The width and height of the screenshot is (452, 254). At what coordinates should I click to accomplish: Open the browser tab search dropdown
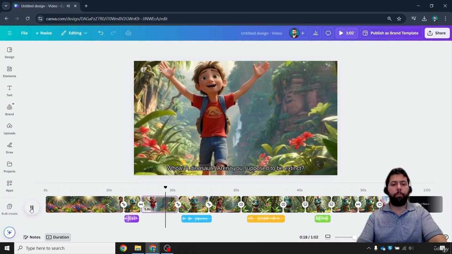pos(6,6)
